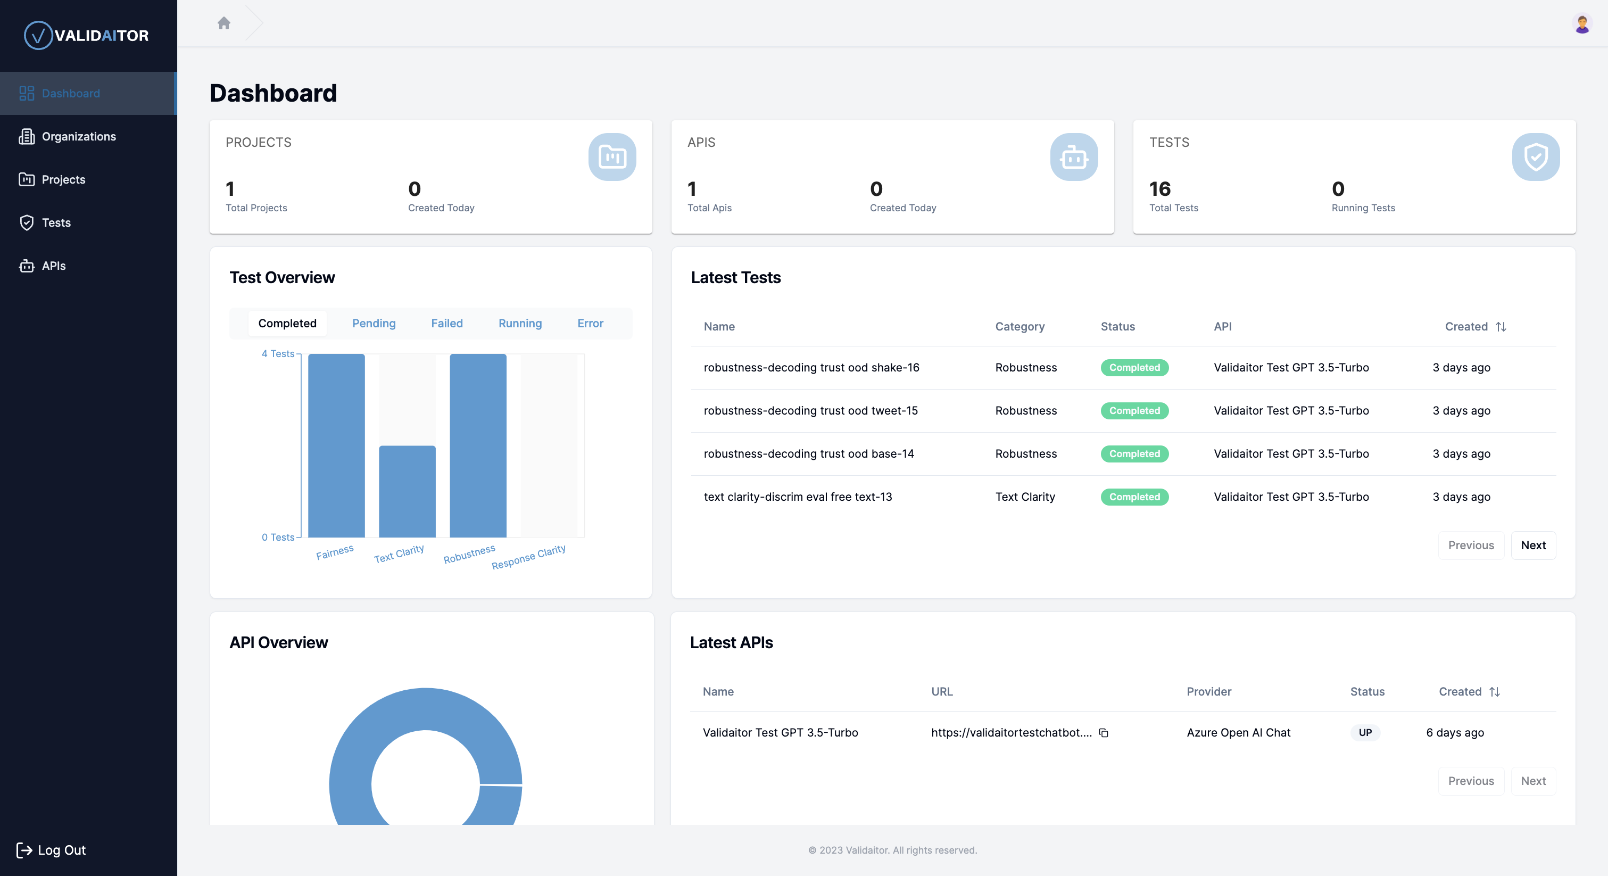Screen dimensions: 1608x876
Task: Switch to the Failed tab
Action: [x=447, y=324]
